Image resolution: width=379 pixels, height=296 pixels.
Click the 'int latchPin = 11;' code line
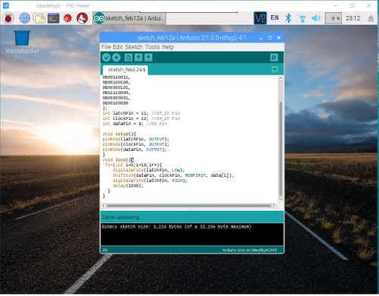(x=141, y=113)
